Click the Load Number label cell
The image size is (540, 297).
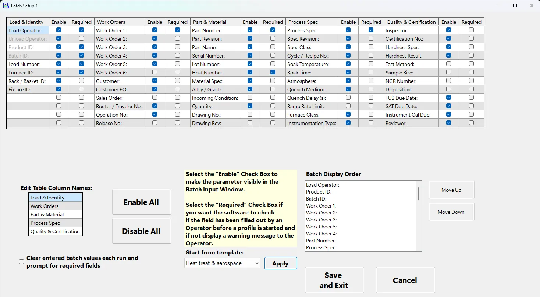28,64
